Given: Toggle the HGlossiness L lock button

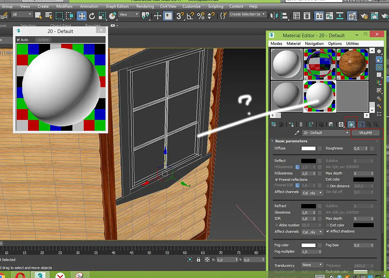Looking at the screenshot, I should [x=297, y=167].
